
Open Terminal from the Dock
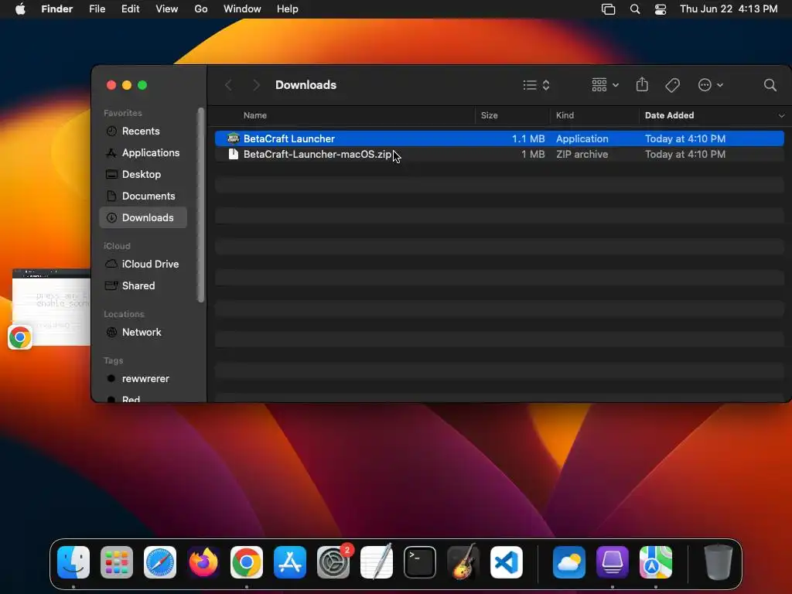pyautogui.click(x=420, y=562)
